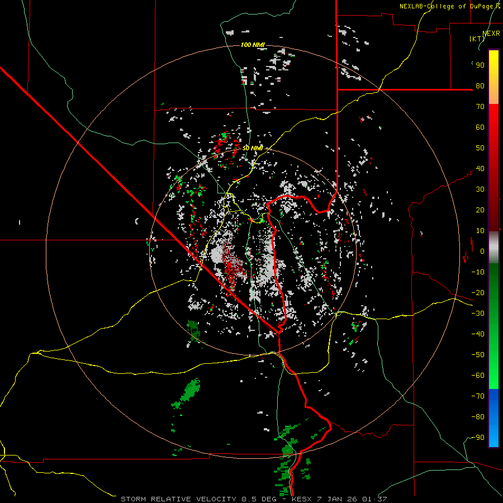
Task: Click the NEXR label above the scale
Action: pyautogui.click(x=491, y=34)
